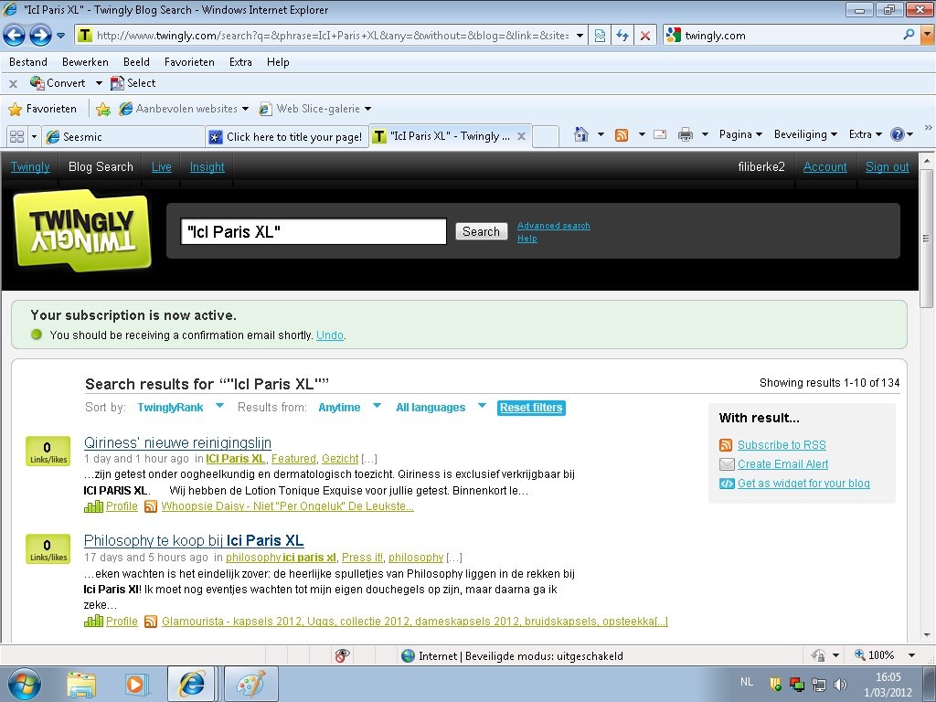Open Windows Media Player from taskbar
This screenshot has height=702, width=936.
tap(136, 684)
